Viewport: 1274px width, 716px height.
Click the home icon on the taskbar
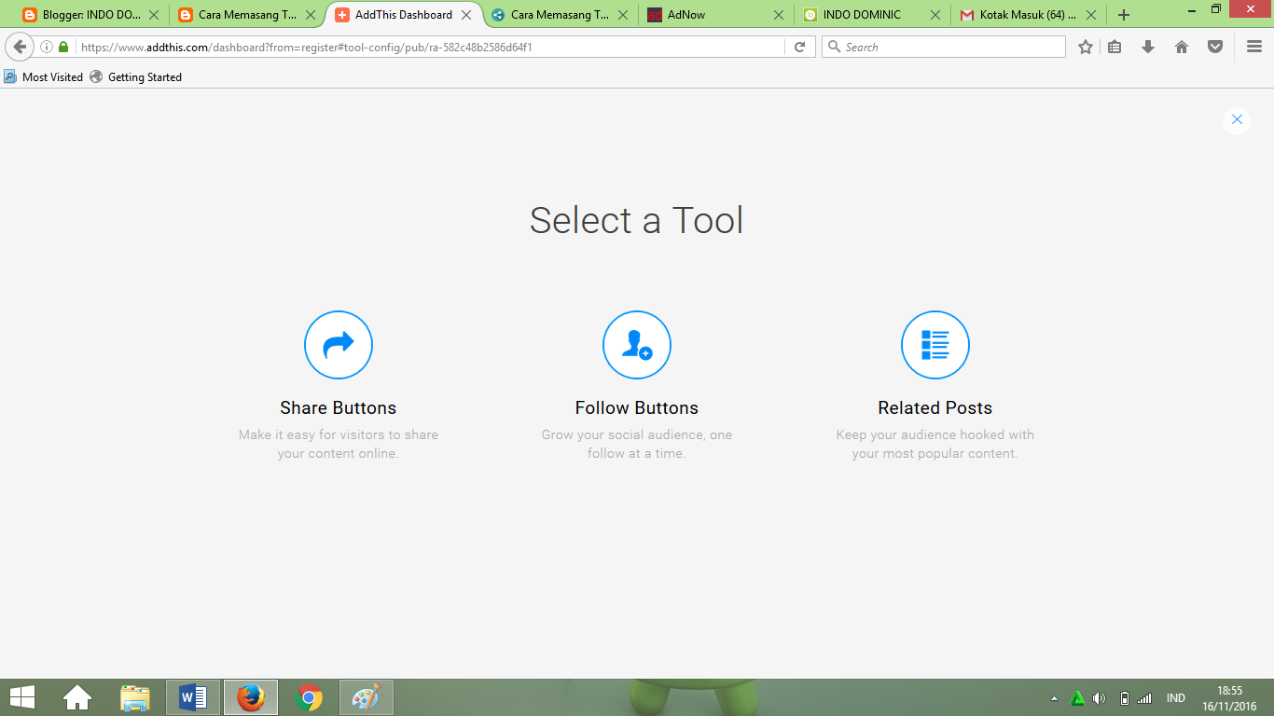coord(77,697)
